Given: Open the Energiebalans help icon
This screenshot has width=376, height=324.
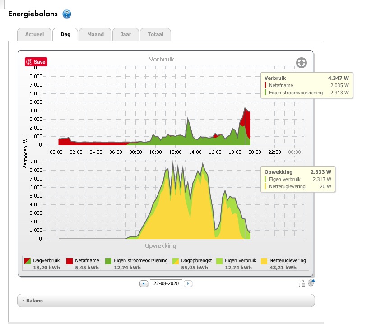Looking at the screenshot, I should [67, 14].
